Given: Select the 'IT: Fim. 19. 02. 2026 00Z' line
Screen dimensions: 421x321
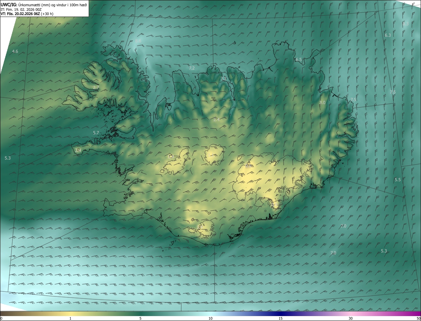Looking at the screenshot, I should point(21,9).
